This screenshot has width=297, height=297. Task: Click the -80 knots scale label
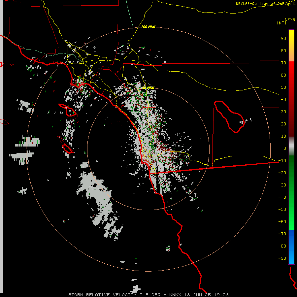(x=282, y=246)
